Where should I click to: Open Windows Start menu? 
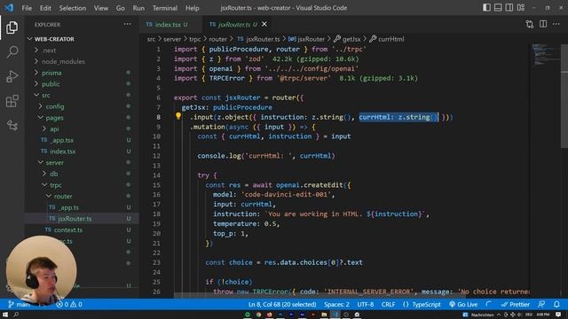click(5, 315)
